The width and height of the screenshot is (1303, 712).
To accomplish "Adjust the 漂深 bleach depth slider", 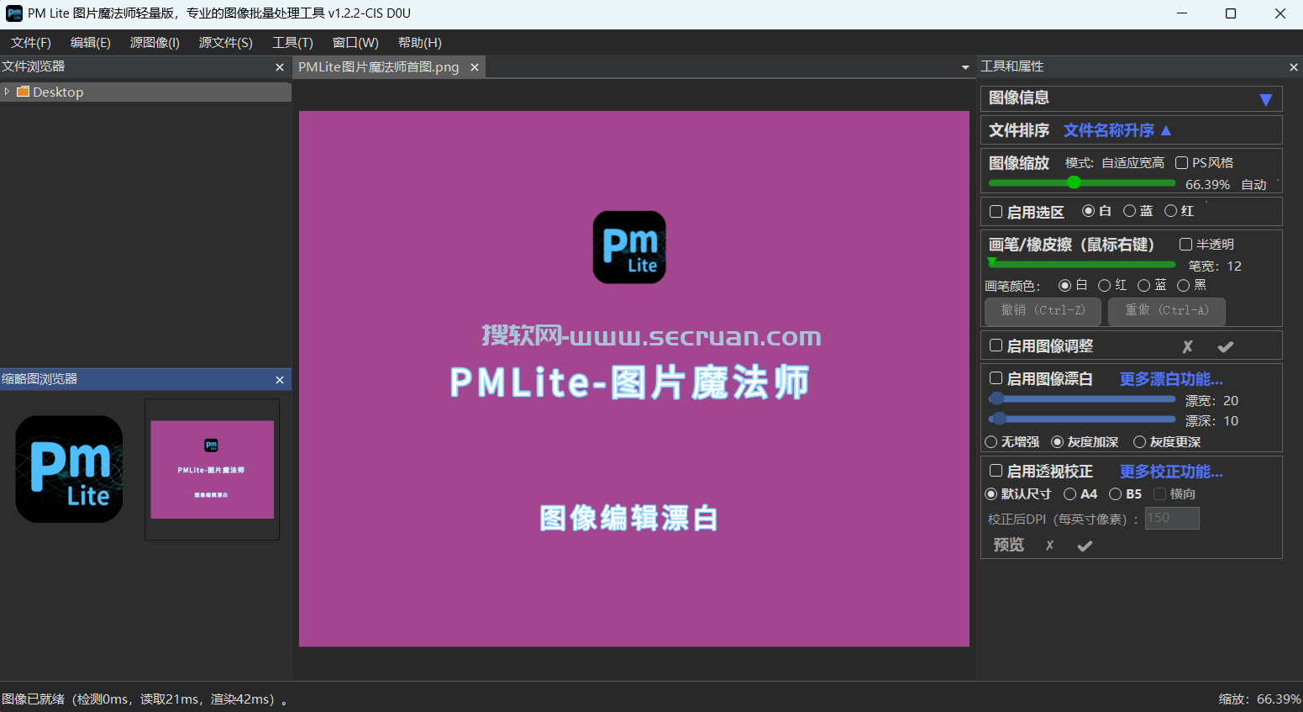I will pyautogui.click(x=1082, y=419).
